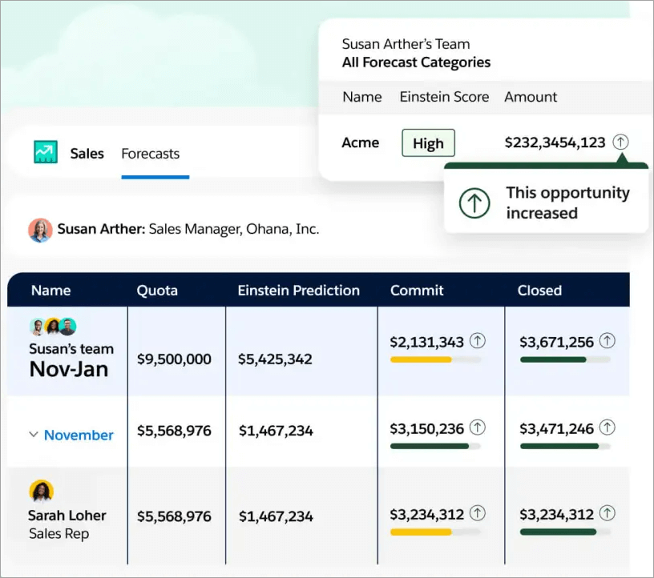The image size is (654, 578).
Task: Switch to the Forecasts tab
Action: (x=150, y=154)
